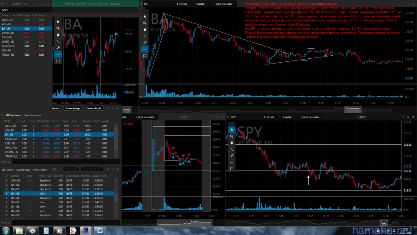
Task: Open the BA symbol dropdown in top chart
Action: [x=159, y=4]
